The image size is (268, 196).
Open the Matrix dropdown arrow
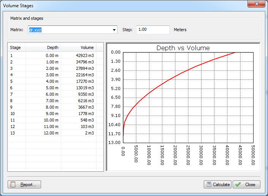pyautogui.click(x=114, y=30)
